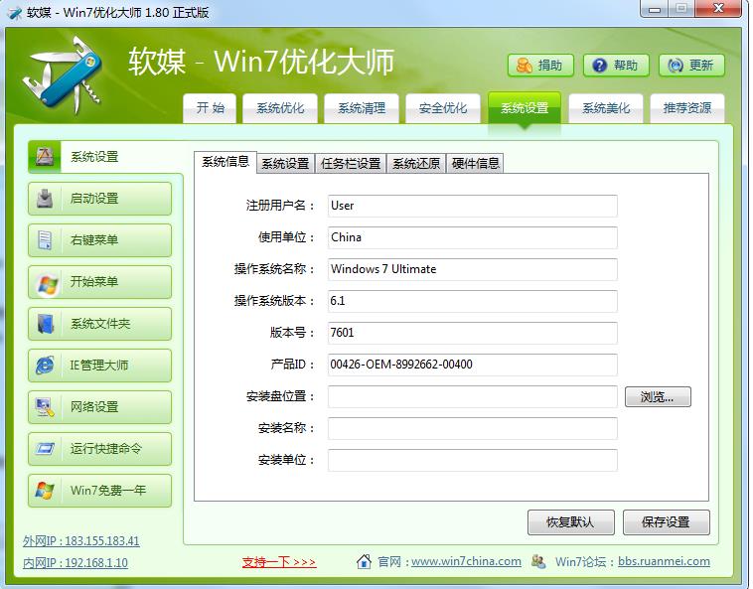753x589 pixels.
Task: Click the 系统文件夹 blue folder icon
Action: coord(46,324)
